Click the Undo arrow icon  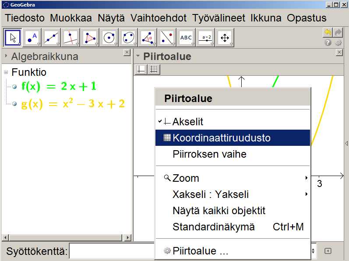pos(328,32)
